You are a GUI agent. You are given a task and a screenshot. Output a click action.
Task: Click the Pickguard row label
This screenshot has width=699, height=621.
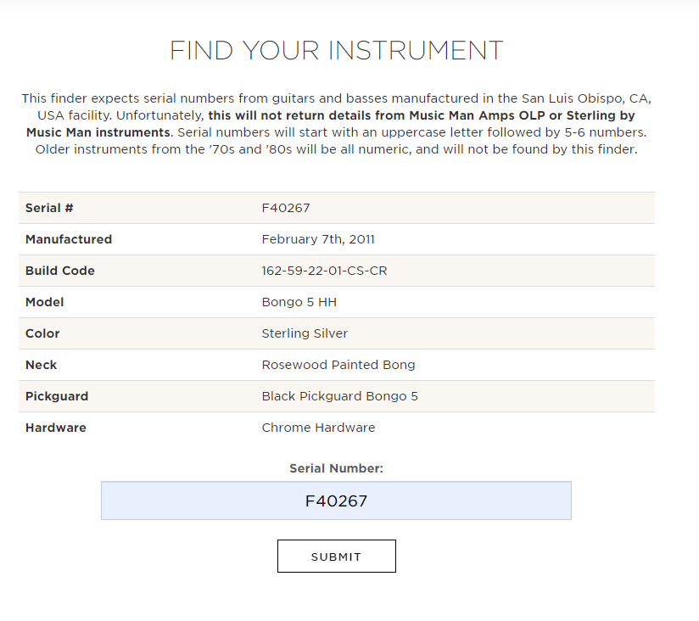[57, 396]
